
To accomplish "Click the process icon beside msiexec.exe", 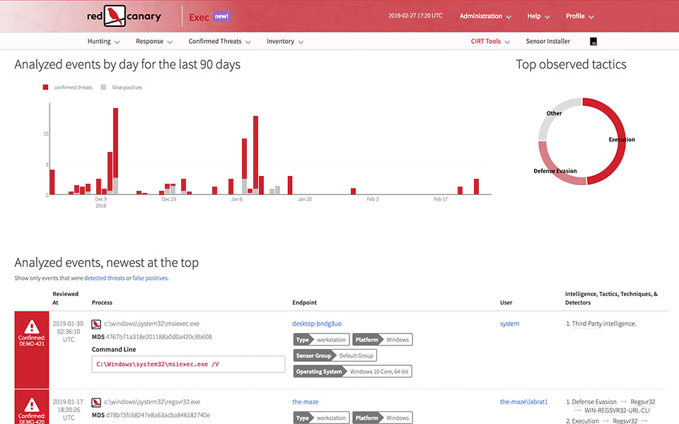I will coord(96,323).
